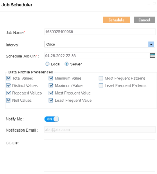This screenshot has width=157, height=174.
Task: Toggle the Minimum Value checkbox
Action: pyautogui.click(x=51, y=78)
